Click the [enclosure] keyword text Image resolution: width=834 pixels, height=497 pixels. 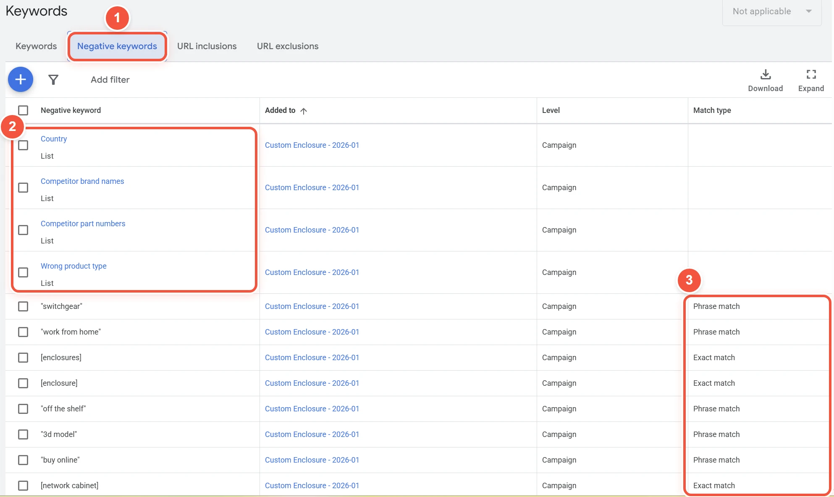[59, 383]
